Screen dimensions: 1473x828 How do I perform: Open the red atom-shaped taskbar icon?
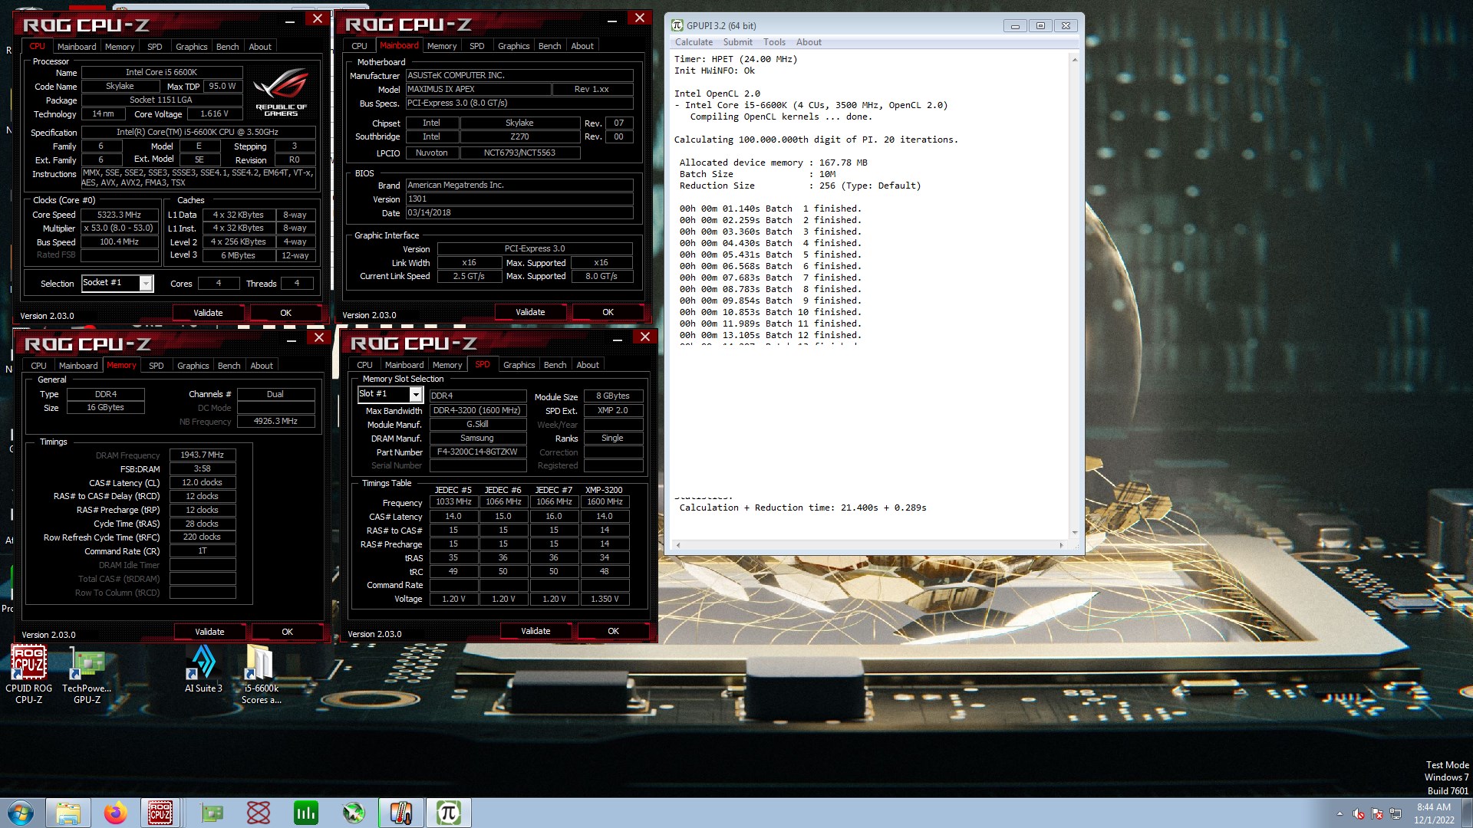259,813
